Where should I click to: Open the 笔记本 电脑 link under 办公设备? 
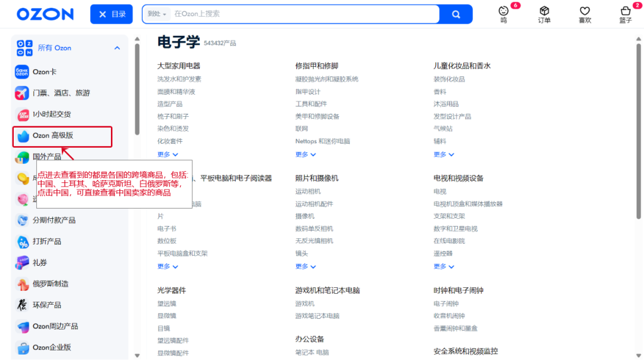pyautogui.click(x=312, y=353)
